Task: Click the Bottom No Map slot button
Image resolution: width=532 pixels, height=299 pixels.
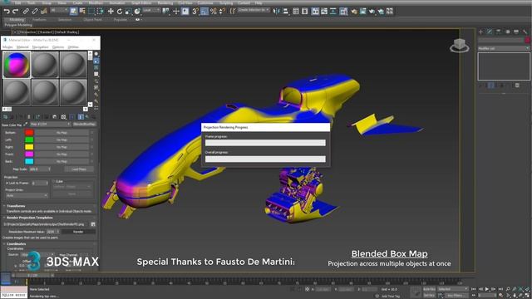Action: point(62,133)
